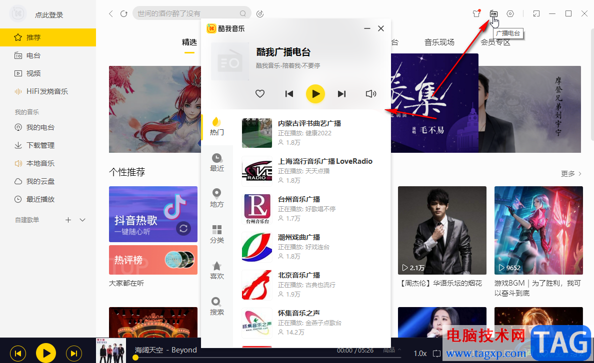
Task: Open the 推荐 sidebar item
Action: click(x=47, y=37)
